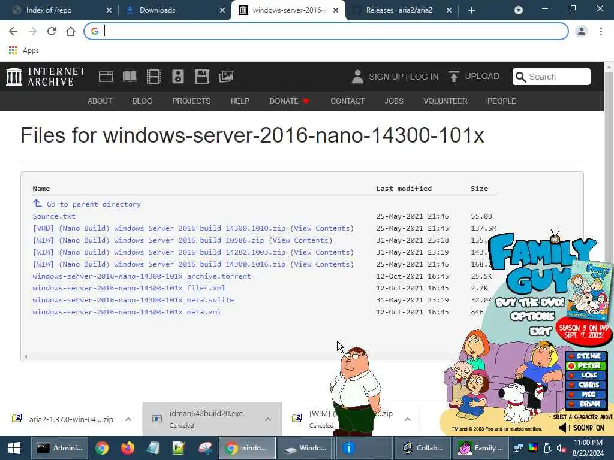
Task: Expand options for canceled WIM zip download
Action: (408, 419)
